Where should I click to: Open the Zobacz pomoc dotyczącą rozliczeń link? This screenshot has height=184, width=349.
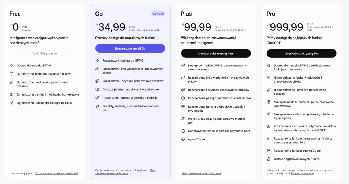56,173
